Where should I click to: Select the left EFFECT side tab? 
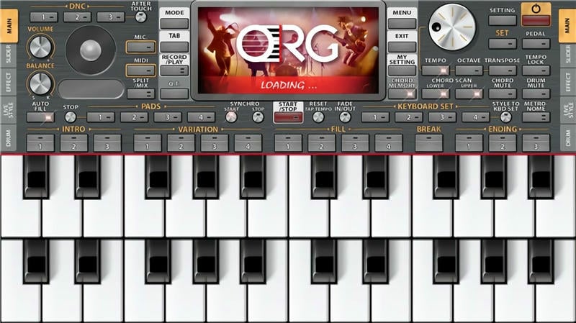coord(8,82)
